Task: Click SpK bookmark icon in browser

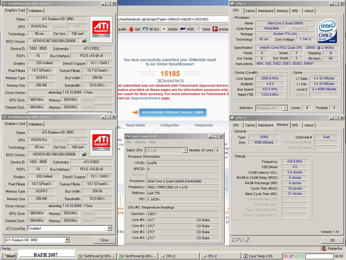Action: coord(131,29)
